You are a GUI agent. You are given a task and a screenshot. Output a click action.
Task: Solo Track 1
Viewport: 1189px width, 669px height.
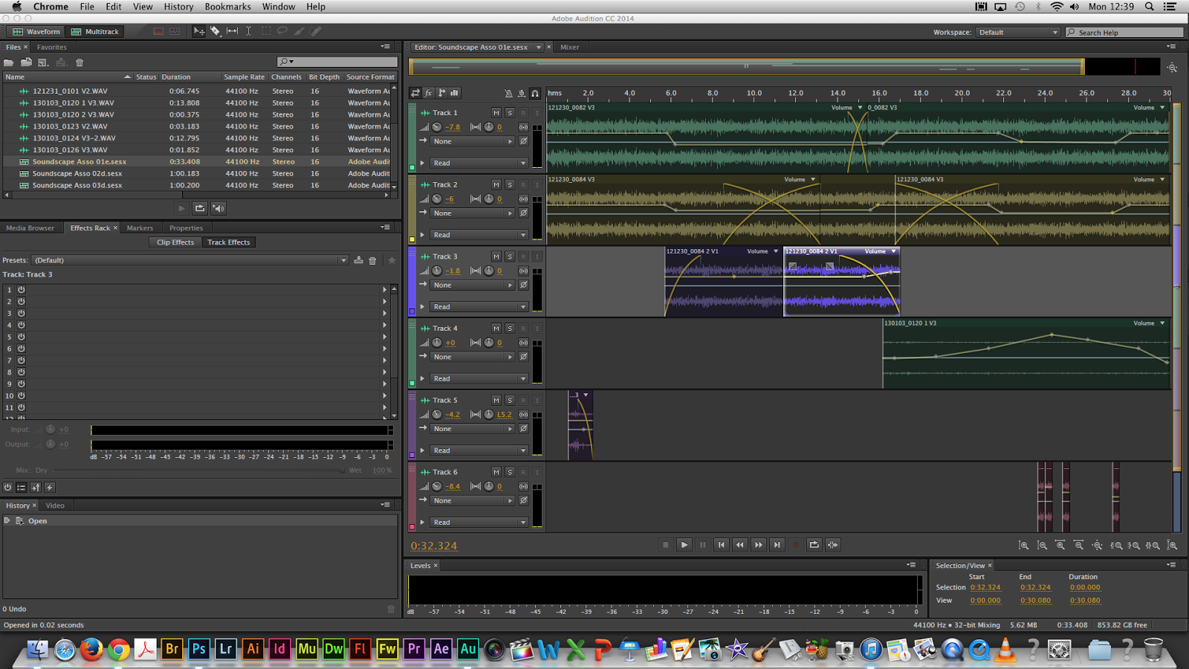(x=509, y=113)
